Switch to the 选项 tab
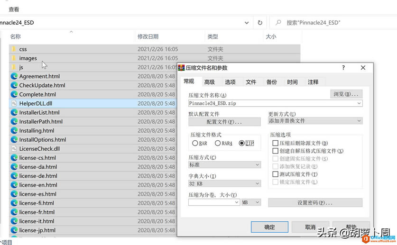Viewport: 397px width, 245px height. 230,82
